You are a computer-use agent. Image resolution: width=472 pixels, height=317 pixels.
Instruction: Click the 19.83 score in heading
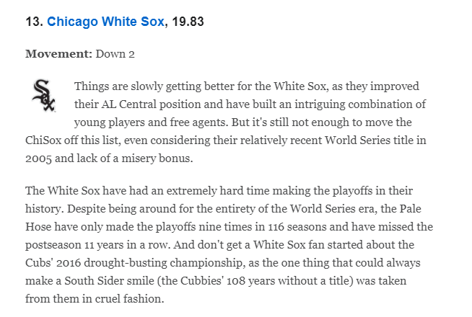pos(188,22)
